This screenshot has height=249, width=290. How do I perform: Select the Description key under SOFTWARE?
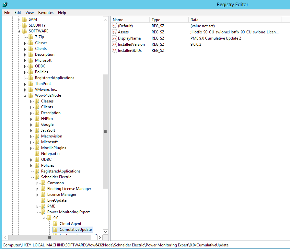coord(45,54)
